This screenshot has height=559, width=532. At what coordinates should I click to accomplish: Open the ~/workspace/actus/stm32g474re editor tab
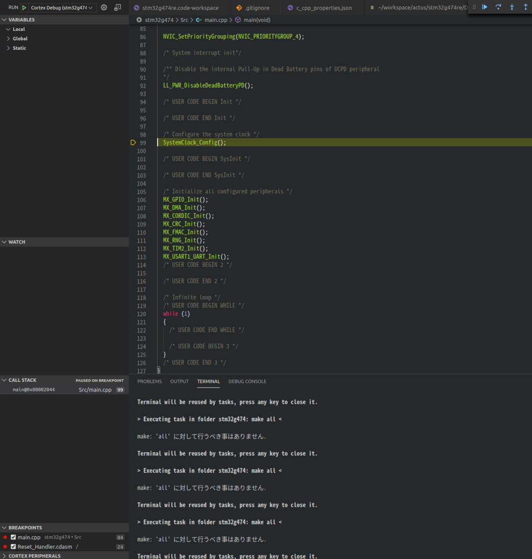[417, 8]
